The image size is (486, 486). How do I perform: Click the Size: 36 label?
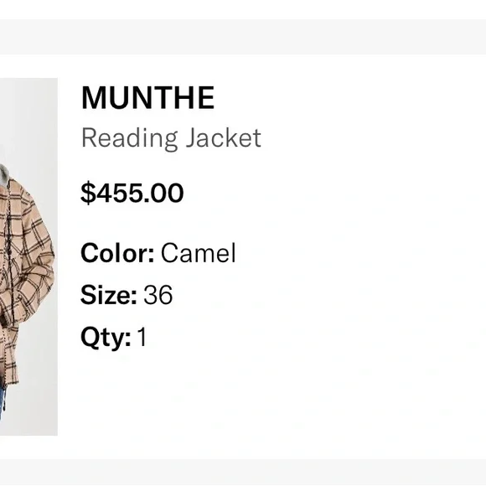pyautogui.click(x=127, y=294)
